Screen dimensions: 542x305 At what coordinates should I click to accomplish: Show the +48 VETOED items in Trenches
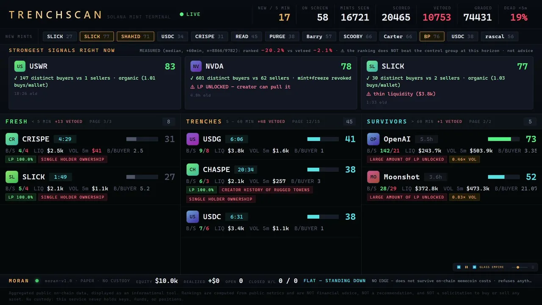pos(271,122)
